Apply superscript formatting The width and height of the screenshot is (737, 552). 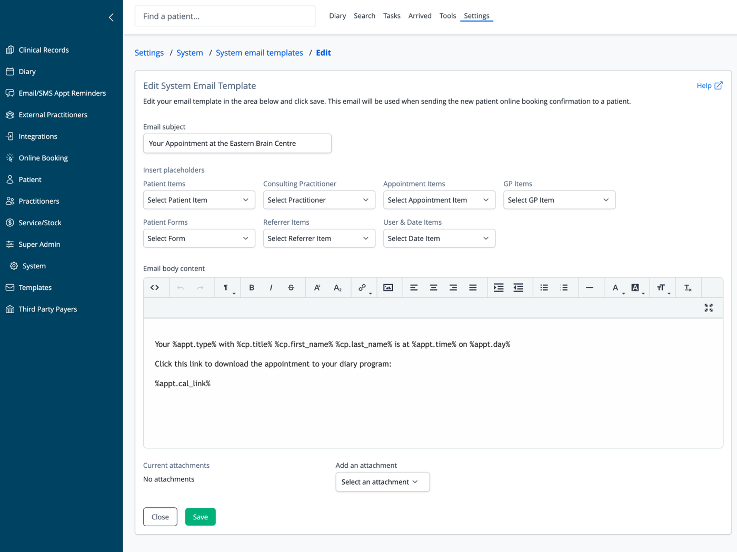(x=317, y=288)
